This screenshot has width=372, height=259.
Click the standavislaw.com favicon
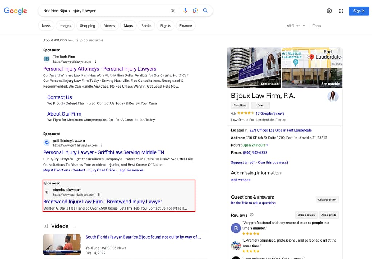coord(47,192)
